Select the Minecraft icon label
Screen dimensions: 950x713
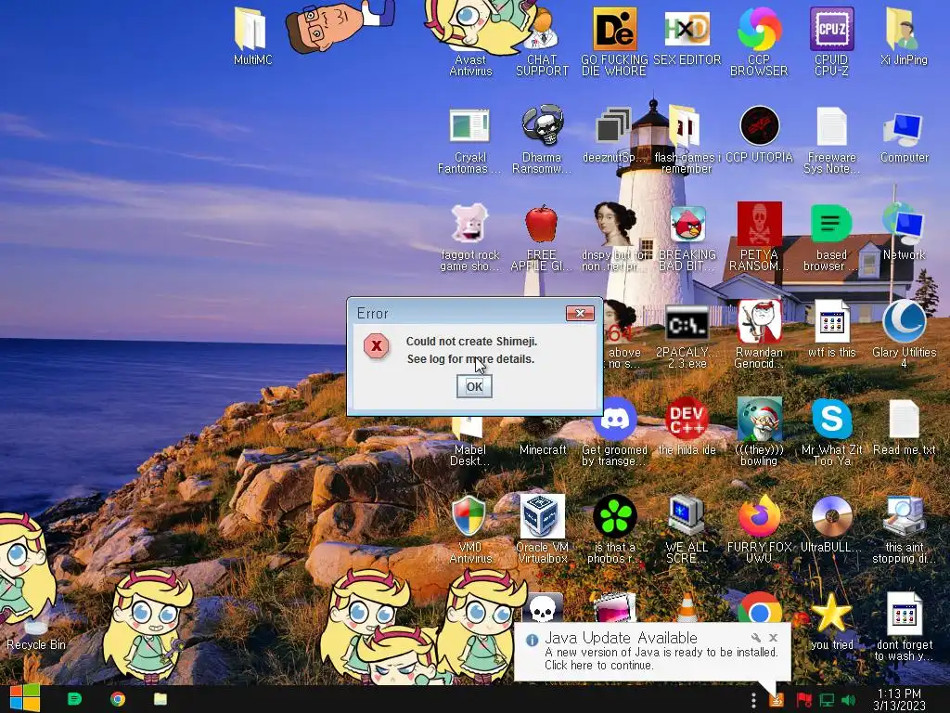tap(543, 450)
